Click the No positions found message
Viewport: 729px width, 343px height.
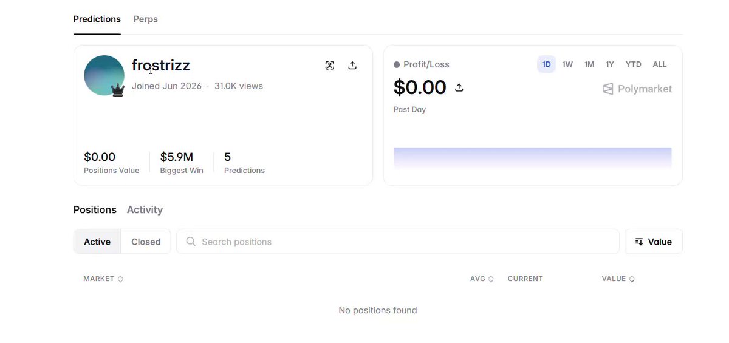coord(378,310)
